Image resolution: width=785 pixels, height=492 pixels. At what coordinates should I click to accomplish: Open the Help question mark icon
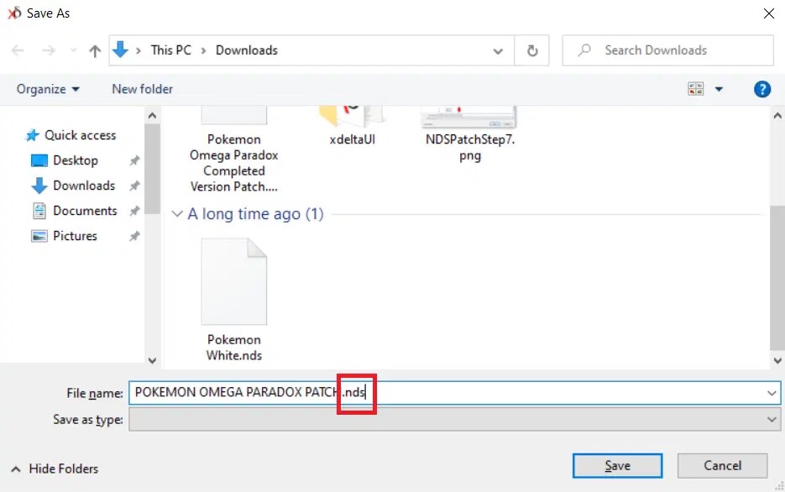pyautogui.click(x=761, y=88)
